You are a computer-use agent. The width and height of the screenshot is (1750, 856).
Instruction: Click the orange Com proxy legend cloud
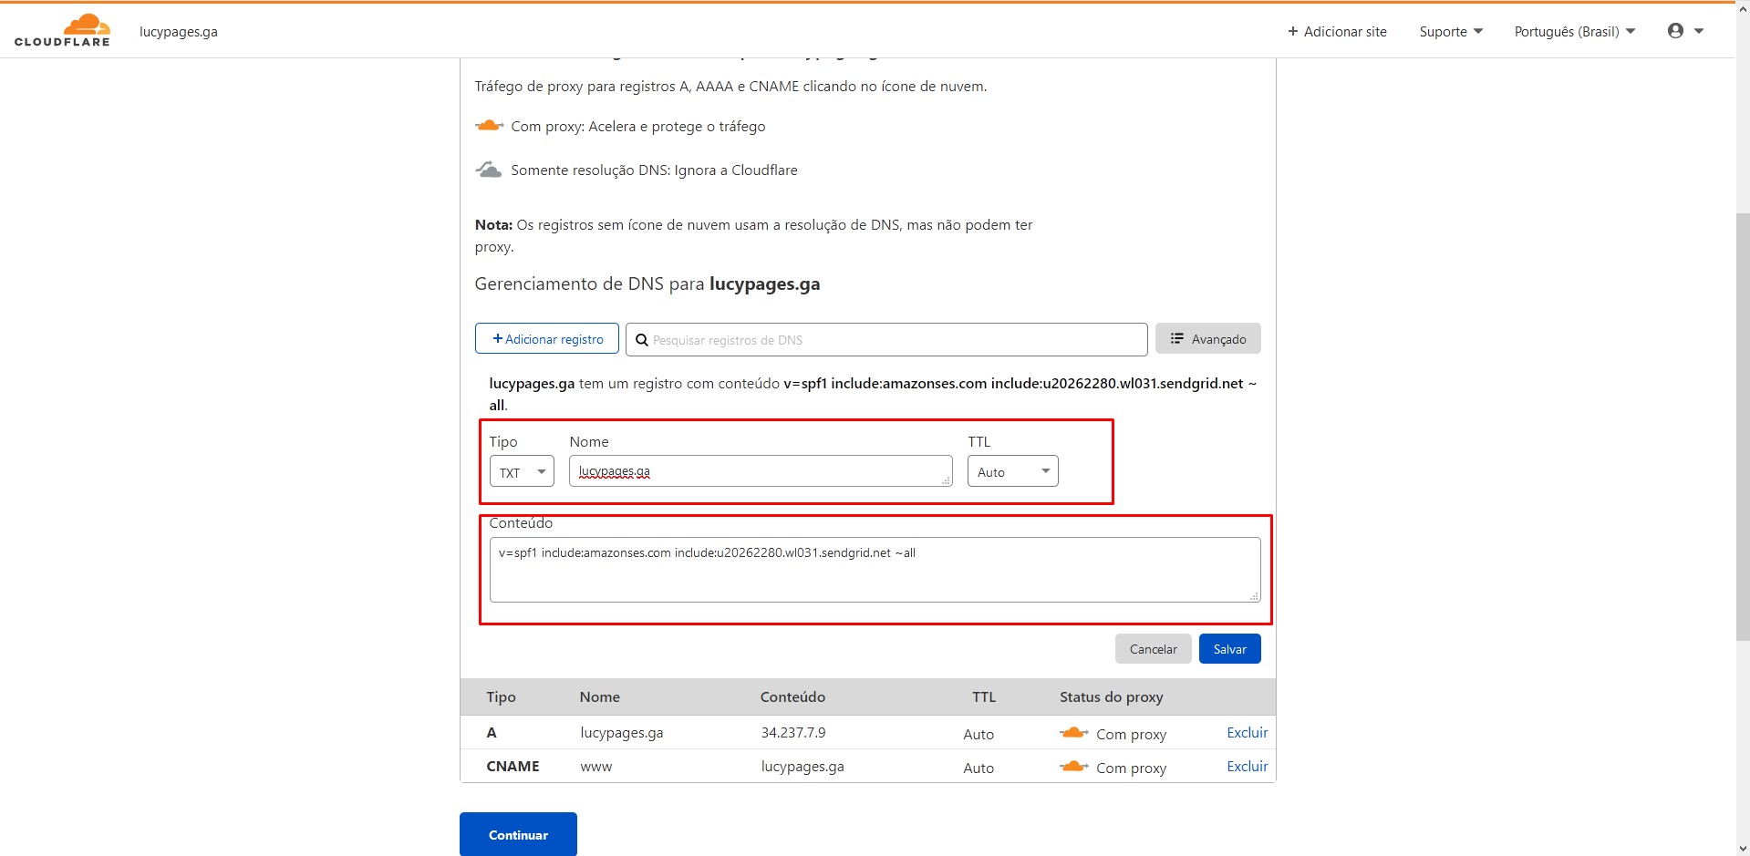[489, 126]
